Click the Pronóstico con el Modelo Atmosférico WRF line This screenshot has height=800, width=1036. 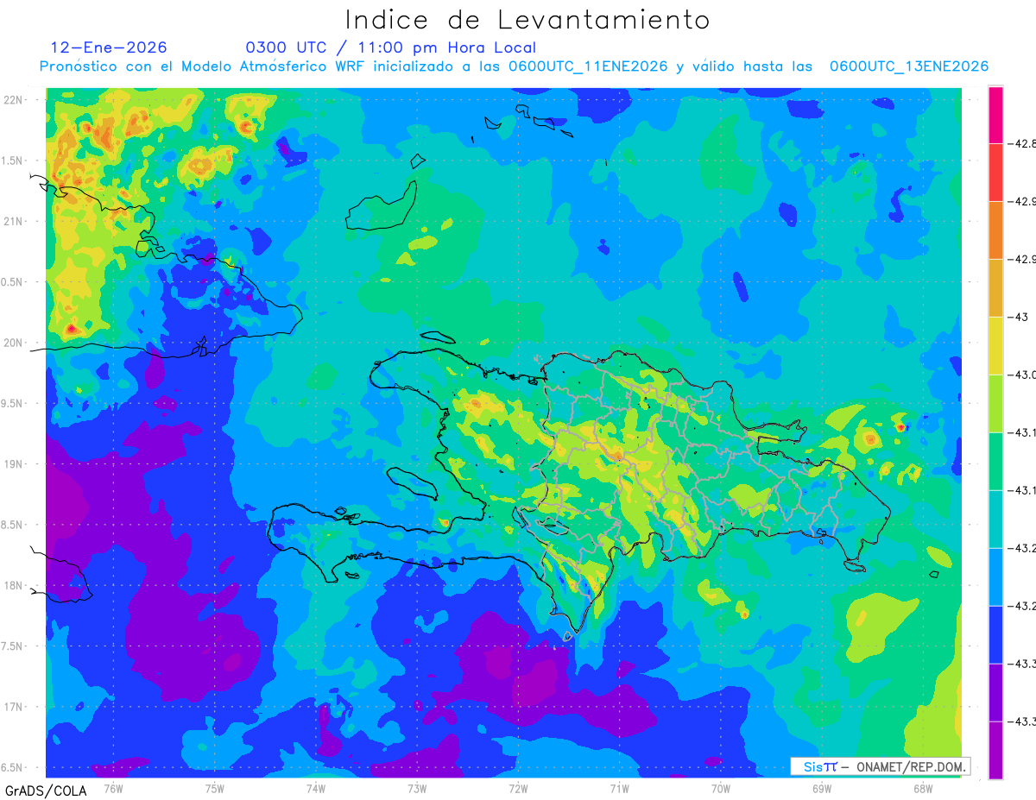click(514, 66)
